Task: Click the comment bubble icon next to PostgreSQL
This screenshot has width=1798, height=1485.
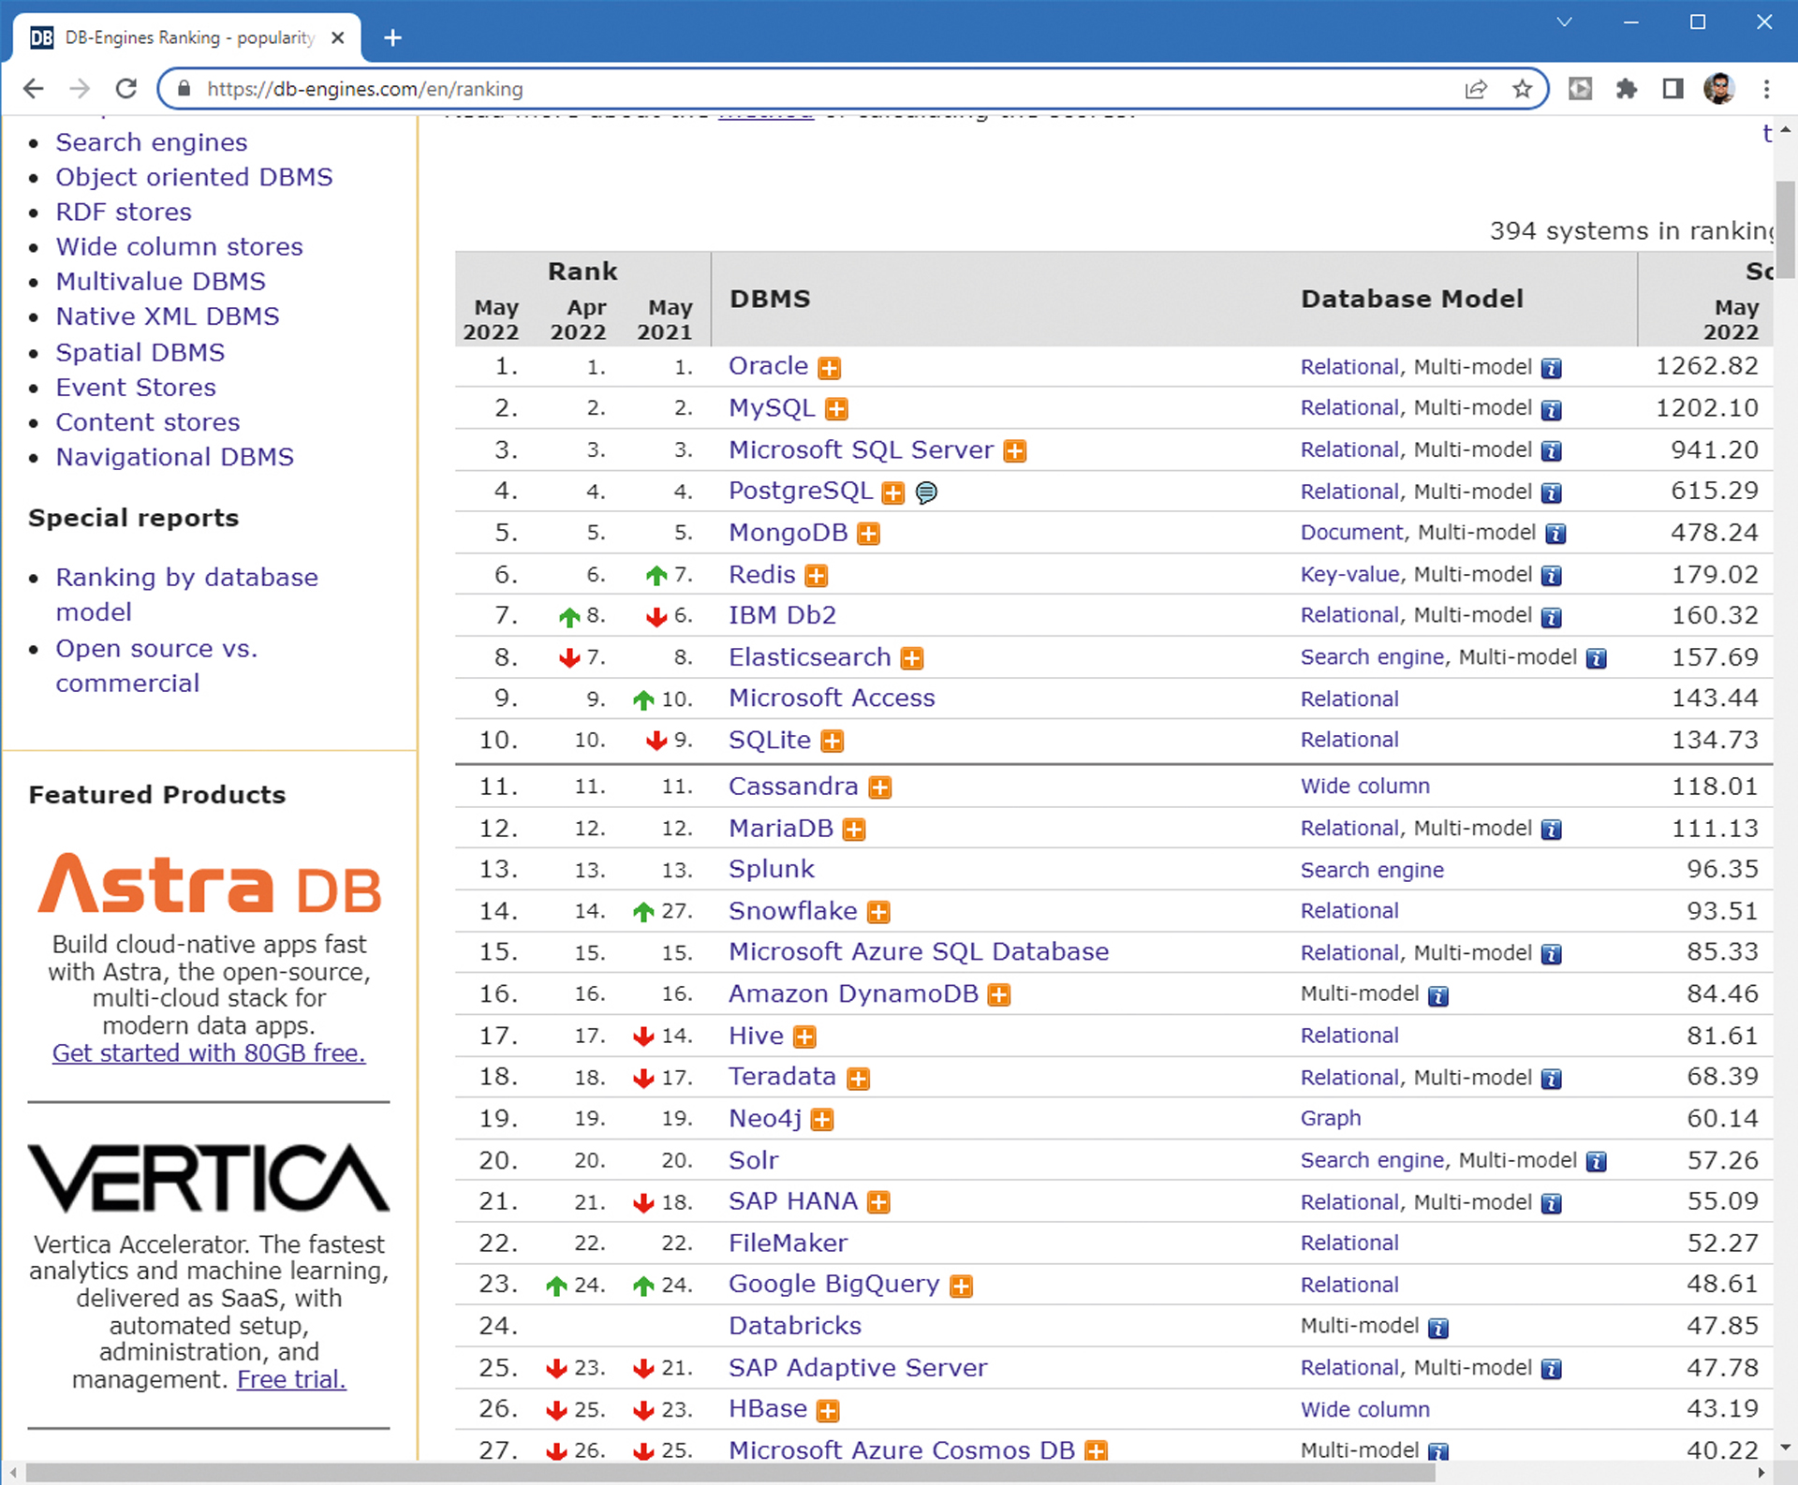Action: [x=926, y=493]
